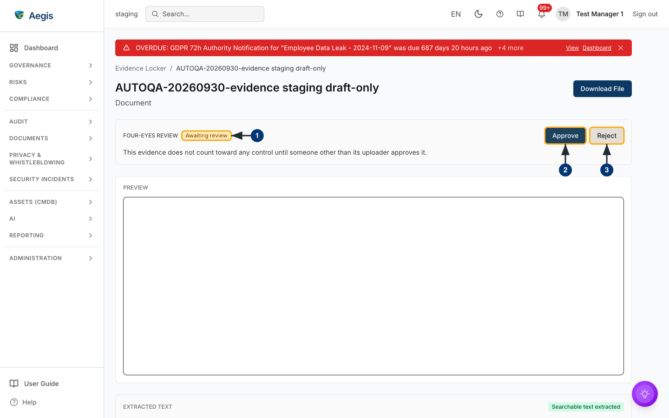
Task: Expand the Documents section chevron
Action: (x=91, y=138)
